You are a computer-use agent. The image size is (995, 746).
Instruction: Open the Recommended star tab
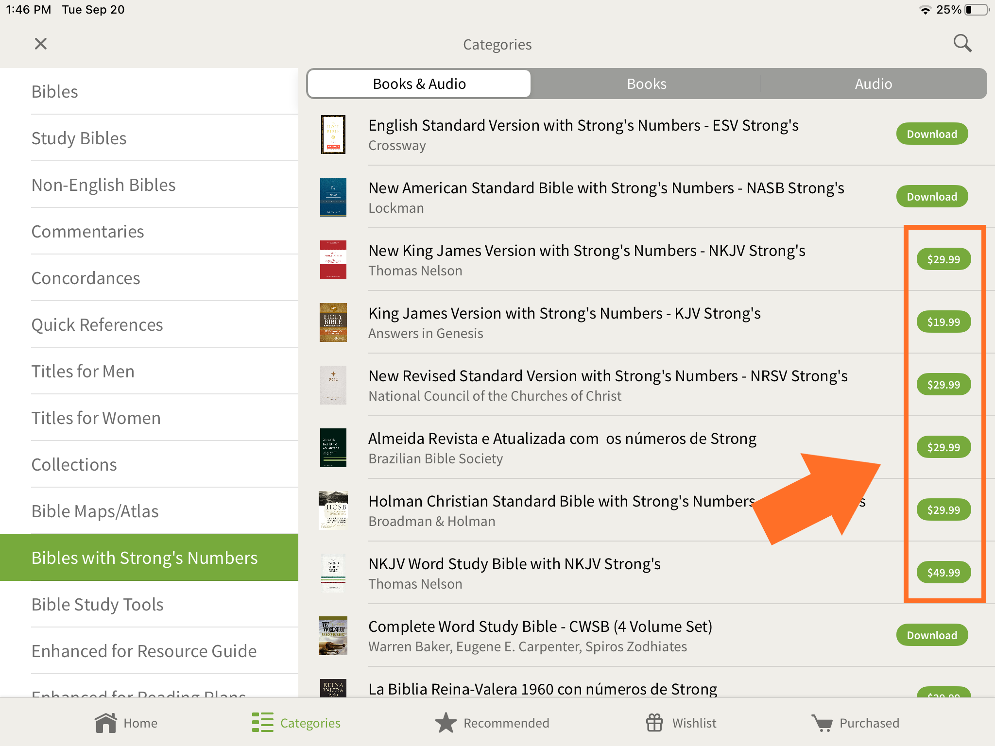[492, 723]
